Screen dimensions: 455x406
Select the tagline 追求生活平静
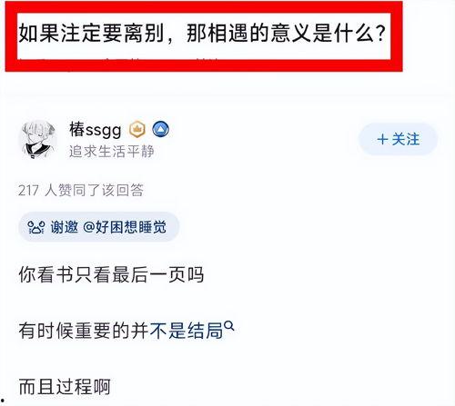pos(111,151)
